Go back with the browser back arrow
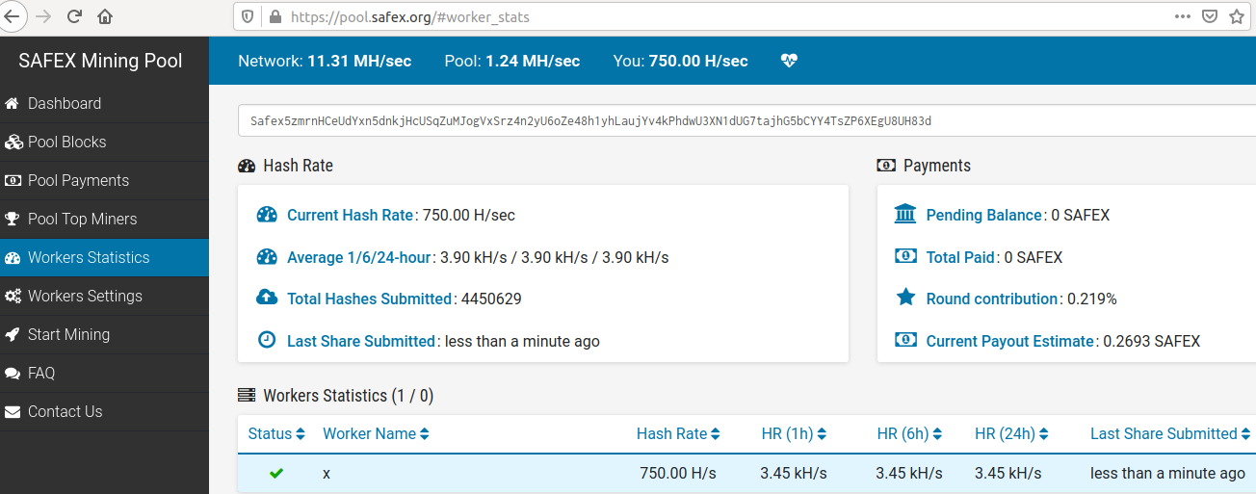 [11, 16]
